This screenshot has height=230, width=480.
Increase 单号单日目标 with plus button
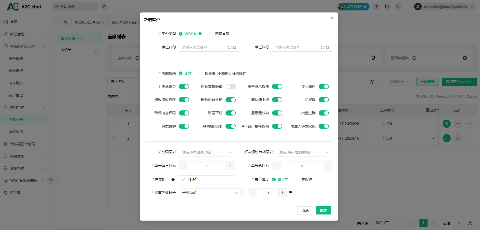pyautogui.click(x=231, y=166)
